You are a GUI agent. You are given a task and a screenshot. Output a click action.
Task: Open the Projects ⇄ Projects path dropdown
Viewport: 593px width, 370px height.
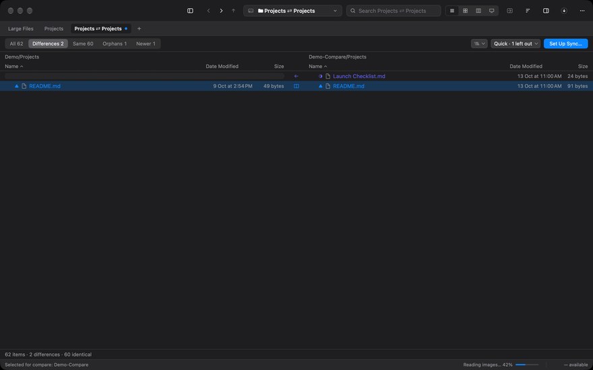click(292, 11)
